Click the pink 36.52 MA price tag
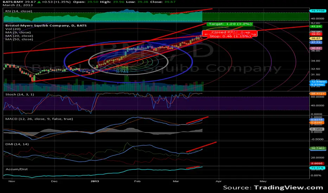This screenshot has width=328, height=193. coord(316,48)
